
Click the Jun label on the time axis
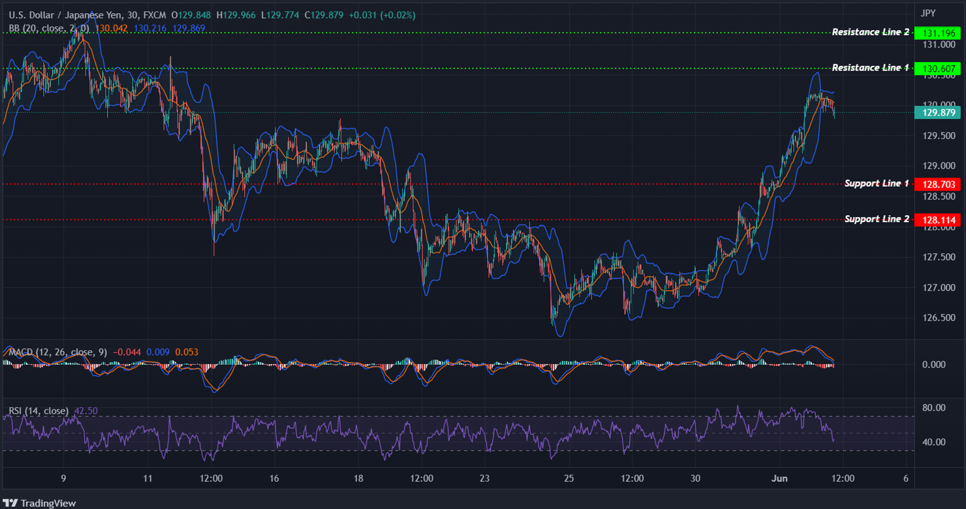(779, 478)
